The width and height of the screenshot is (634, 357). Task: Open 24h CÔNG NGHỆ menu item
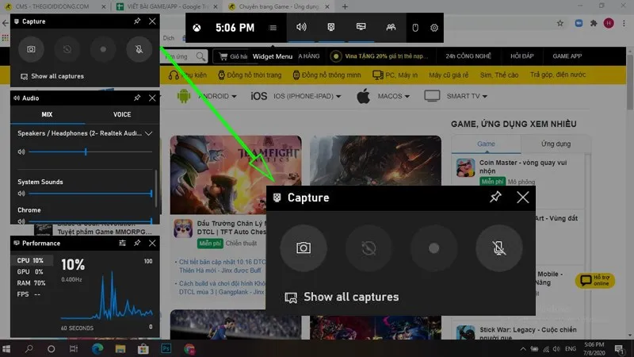click(468, 56)
